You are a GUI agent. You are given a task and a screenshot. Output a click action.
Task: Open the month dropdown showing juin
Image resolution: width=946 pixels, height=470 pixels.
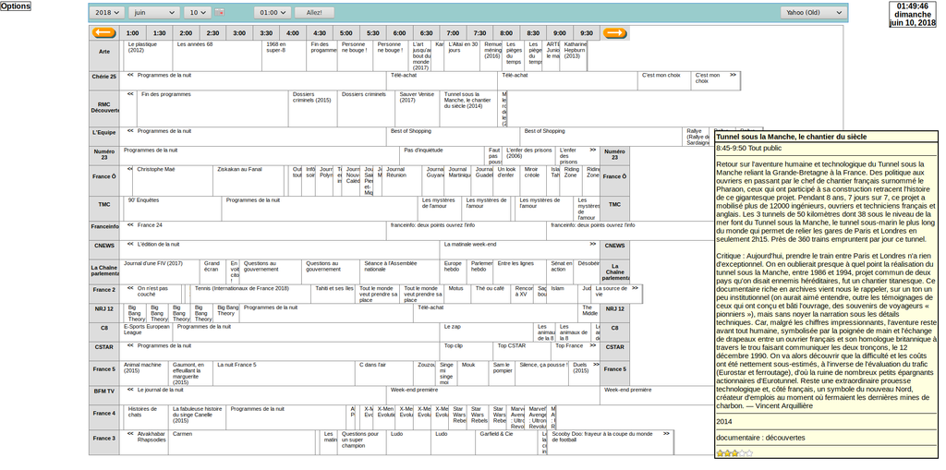pyautogui.click(x=154, y=13)
